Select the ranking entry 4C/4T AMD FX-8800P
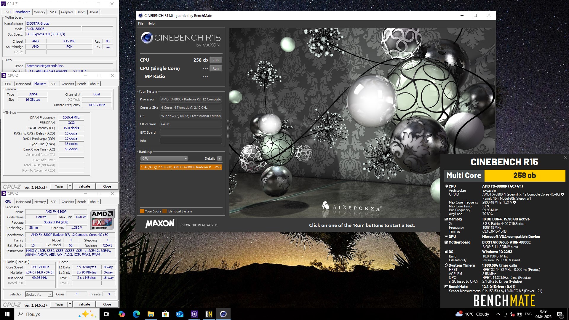The width and height of the screenshot is (569, 320). [181, 167]
